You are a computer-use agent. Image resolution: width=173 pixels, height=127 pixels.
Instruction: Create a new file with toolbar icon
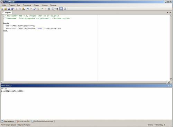tap(2, 9)
